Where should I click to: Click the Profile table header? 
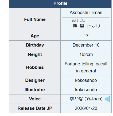pyautogui.click(x=60, y=3)
